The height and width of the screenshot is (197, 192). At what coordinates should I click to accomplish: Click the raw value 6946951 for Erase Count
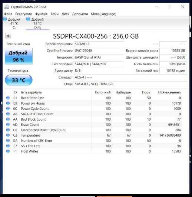(x=174, y=125)
